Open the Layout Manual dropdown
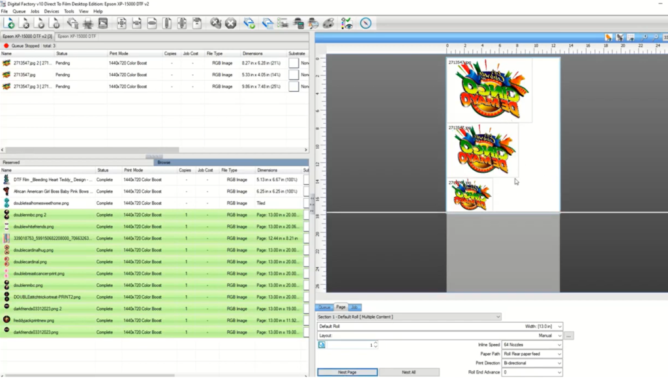This screenshot has width=668, height=378. click(x=440, y=336)
